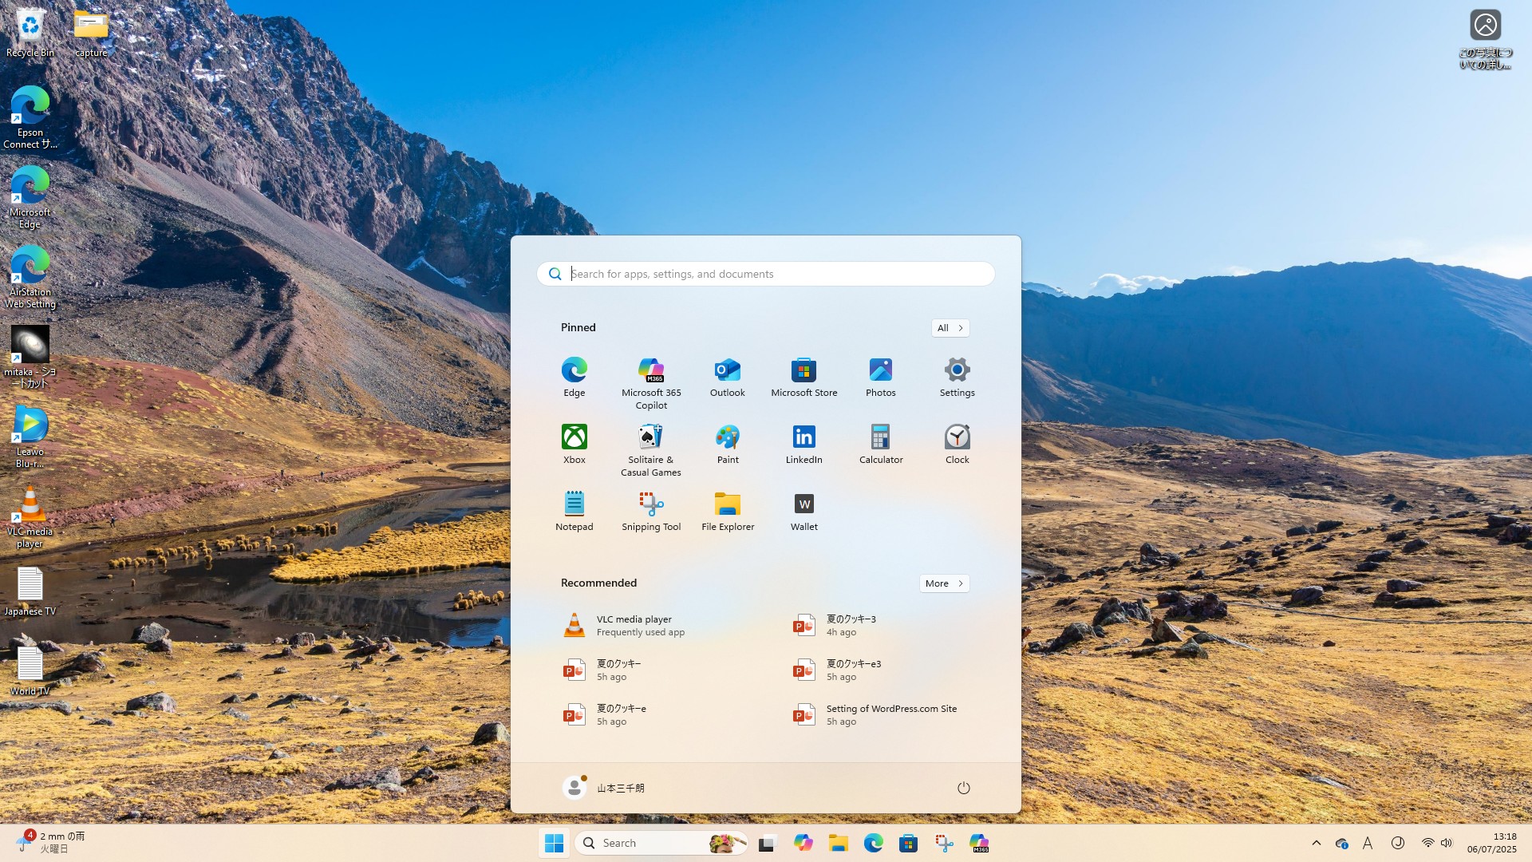Launch Paint from the Start menu
Viewport: 1532px width, 862px height.
(x=727, y=445)
